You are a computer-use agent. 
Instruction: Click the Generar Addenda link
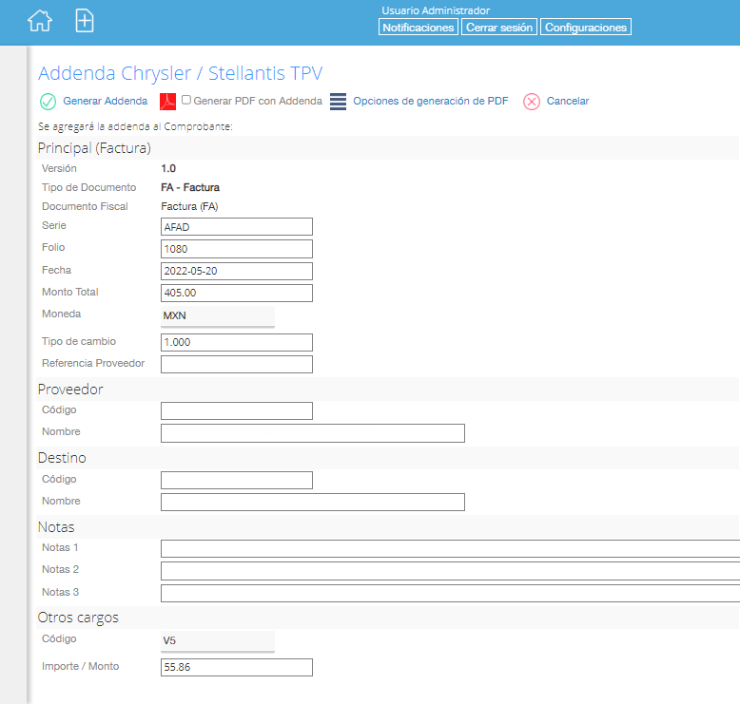point(106,101)
